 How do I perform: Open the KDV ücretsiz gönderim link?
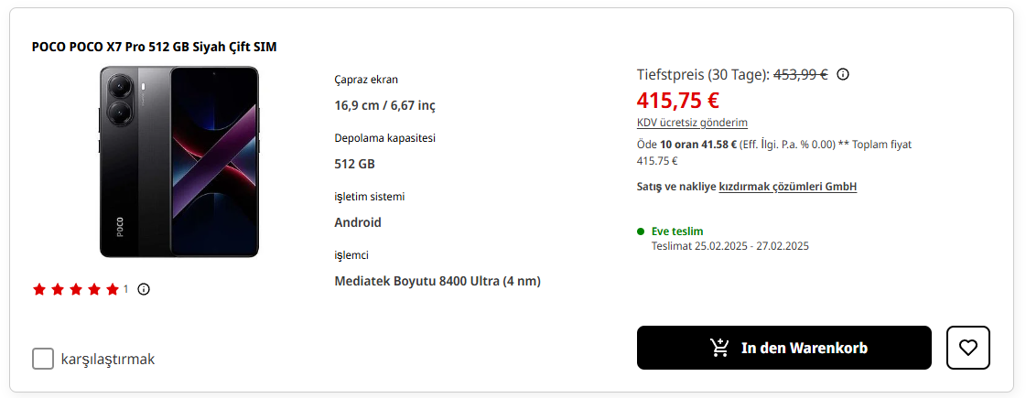tap(692, 123)
